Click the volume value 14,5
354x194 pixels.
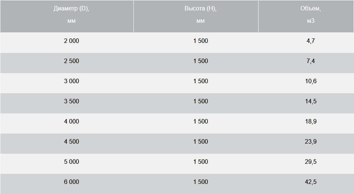tap(311, 101)
